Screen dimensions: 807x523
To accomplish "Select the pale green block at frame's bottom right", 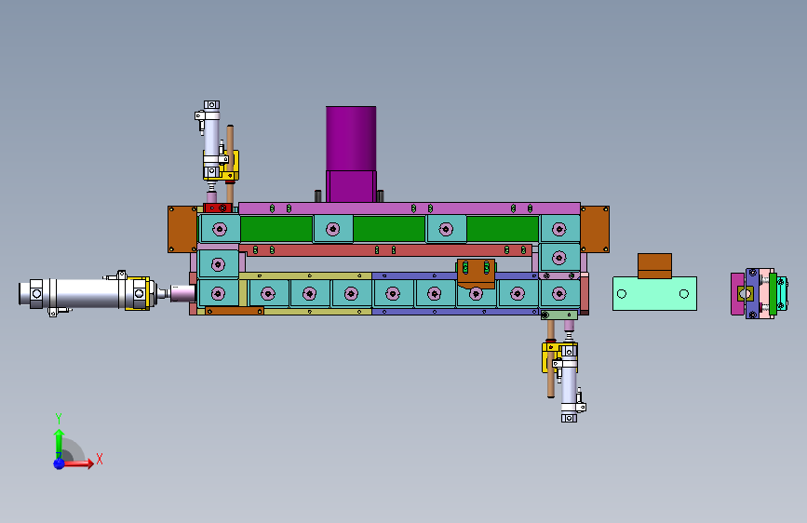I will pos(558,315).
